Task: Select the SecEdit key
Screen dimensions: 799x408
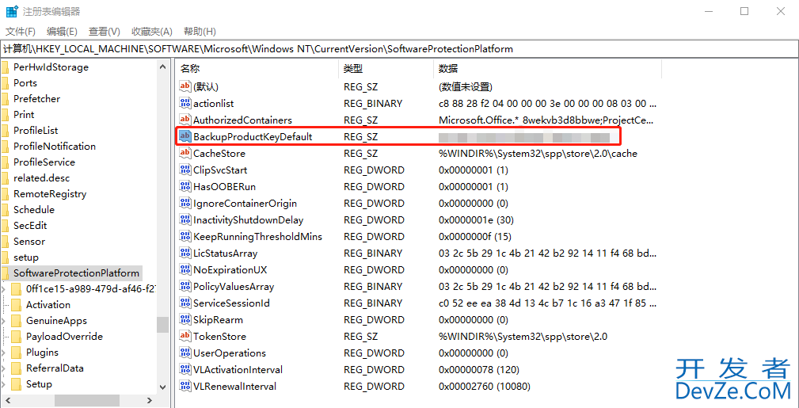Action: coord(30,226)
